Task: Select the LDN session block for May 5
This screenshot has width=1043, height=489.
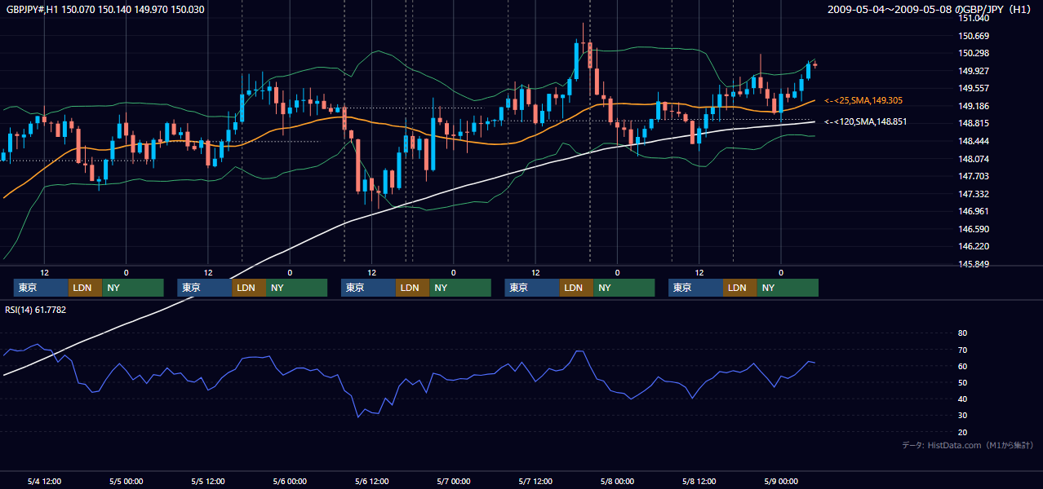Action: (x=248, y=288)
